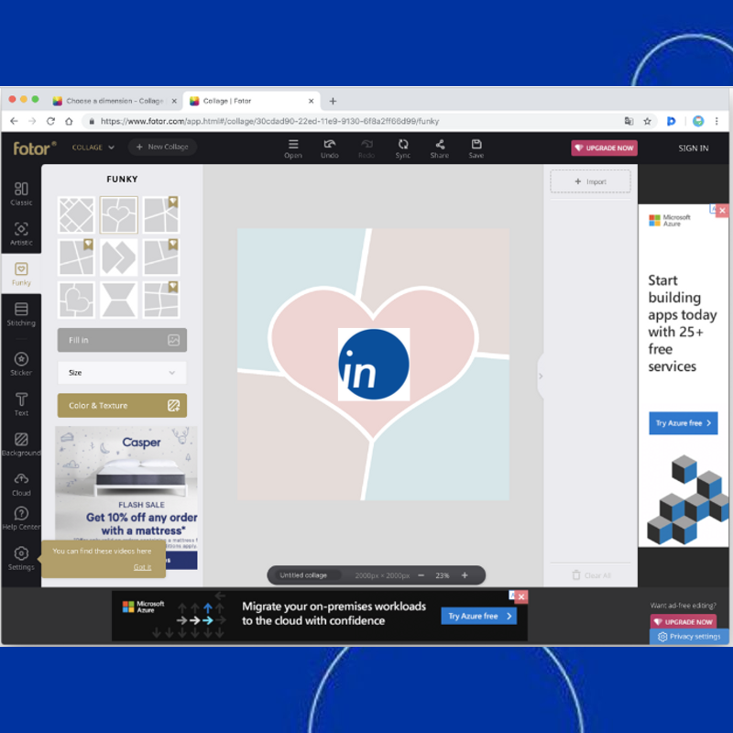
Task: Select the heart on left funky template
Action: (x=76, y=300)
